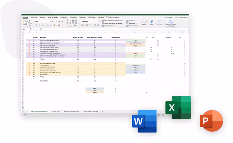Click the insert function fx icon
Screen dimensions: 233x143
pyautogui.click(x=40, y=29)
